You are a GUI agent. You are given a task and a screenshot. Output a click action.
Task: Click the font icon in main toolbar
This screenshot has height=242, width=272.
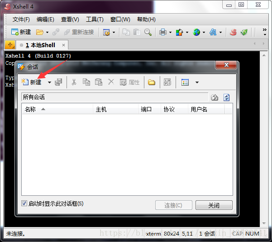pyautogui.click(x=213, y=32)
